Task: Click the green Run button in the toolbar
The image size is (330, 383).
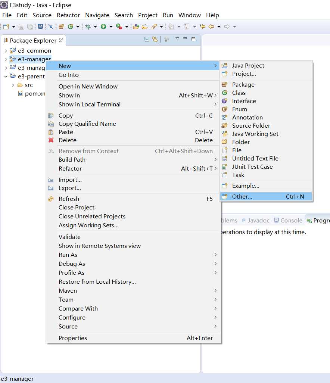Action: coord(103,27)
